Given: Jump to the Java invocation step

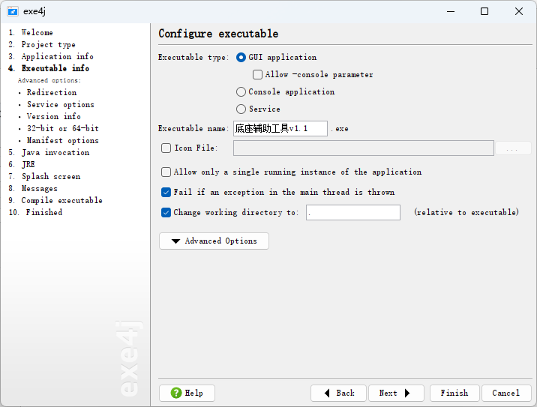Looking at the screenshot, I should tap(55, 153).
